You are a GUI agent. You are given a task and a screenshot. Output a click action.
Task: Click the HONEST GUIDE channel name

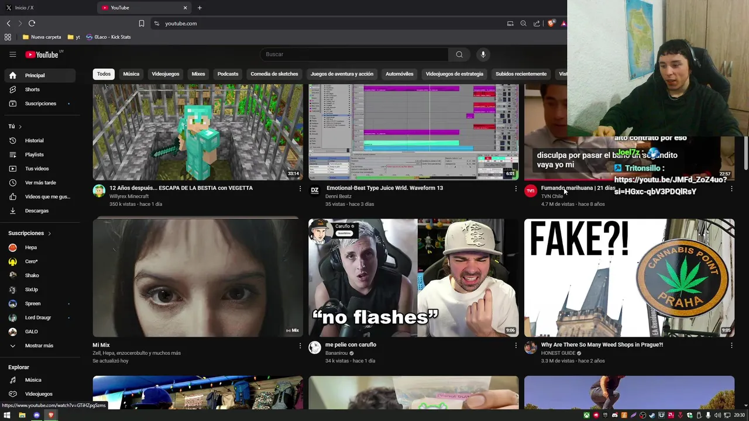(x=558, y=353)
